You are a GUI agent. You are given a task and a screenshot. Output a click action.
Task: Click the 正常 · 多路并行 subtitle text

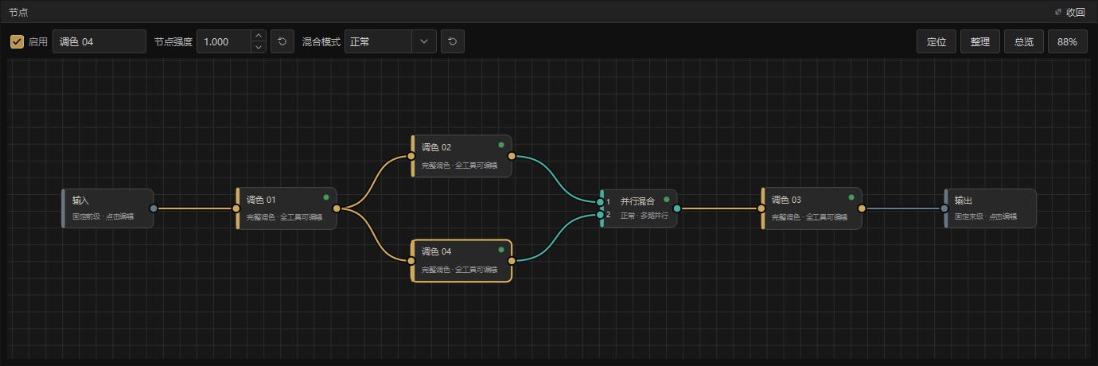point(644,216)
